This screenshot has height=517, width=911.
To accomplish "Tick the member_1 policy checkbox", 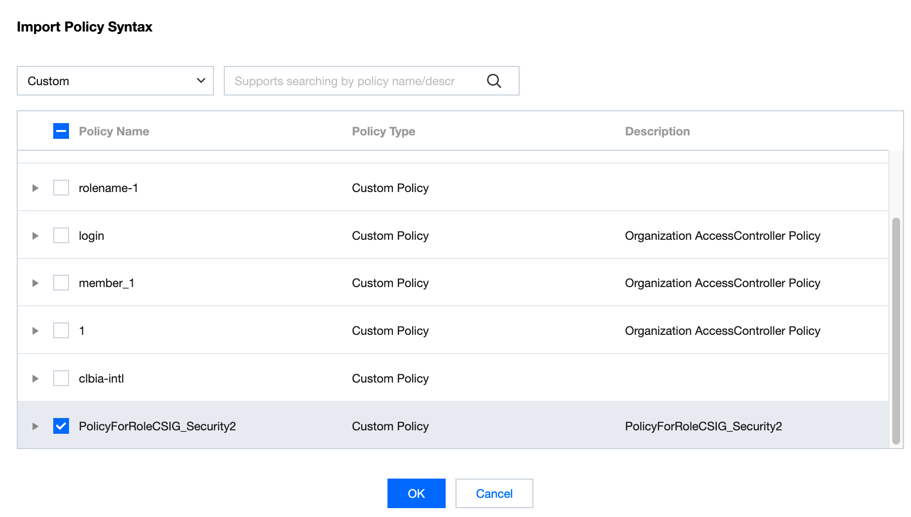I will coord(61,283).
